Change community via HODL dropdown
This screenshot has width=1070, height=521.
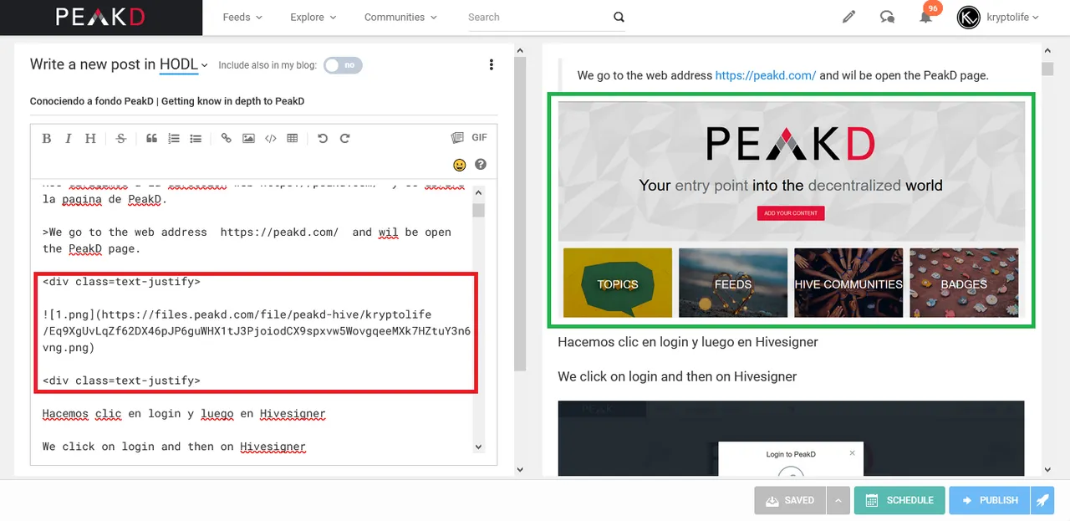pos(183,64)
